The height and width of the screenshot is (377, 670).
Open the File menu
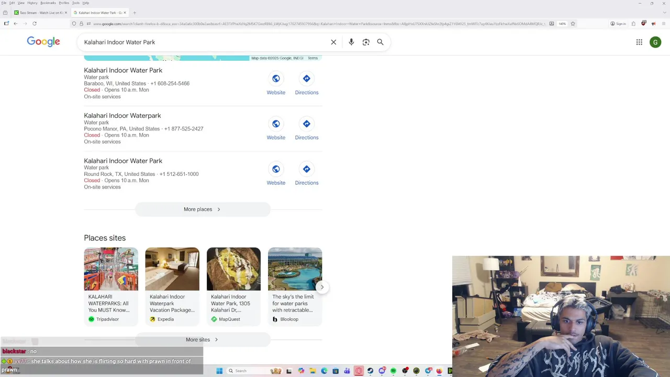point(4,3)
